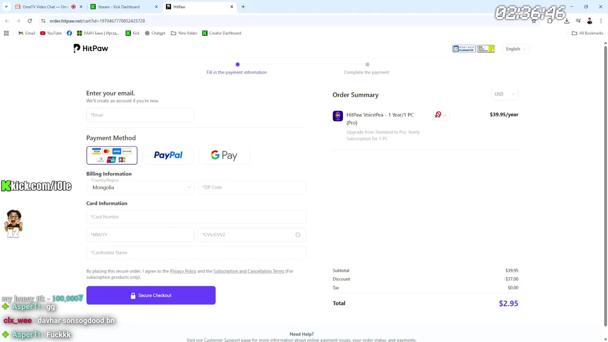The height and width of the screenshot is (342, 608).
Task: Open new browser tab with plus
Action: [243, 7]
